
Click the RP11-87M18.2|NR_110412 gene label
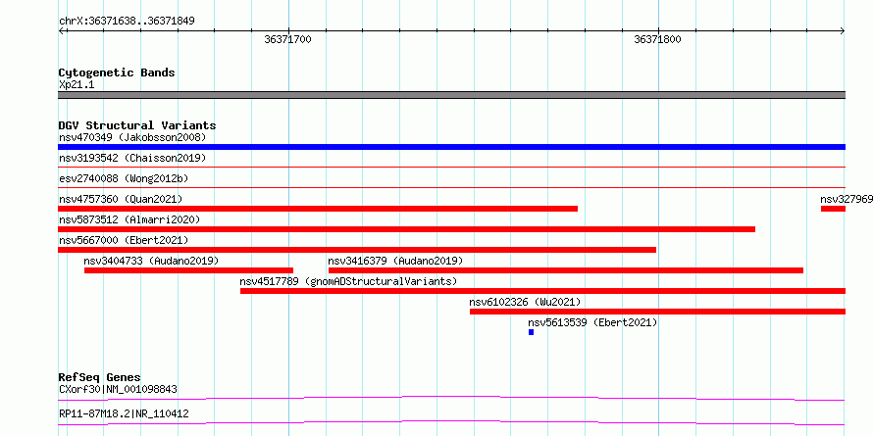tap(124, 413)
